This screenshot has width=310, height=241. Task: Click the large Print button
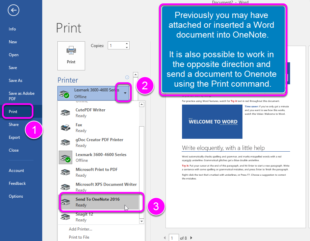pyautogui.click(x=71, y=56)
